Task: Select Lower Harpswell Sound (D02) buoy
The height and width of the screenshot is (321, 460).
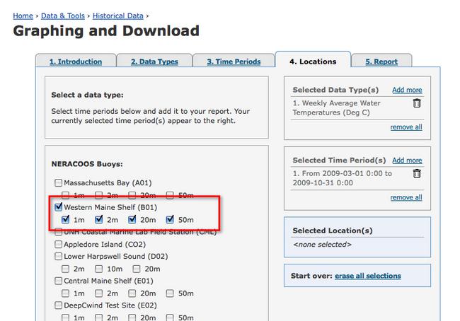Action: tap(59, 256)
